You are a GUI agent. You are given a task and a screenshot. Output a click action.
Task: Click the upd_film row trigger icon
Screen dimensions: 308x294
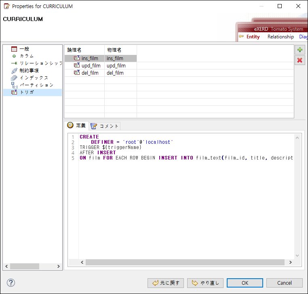tap(77, 65)
